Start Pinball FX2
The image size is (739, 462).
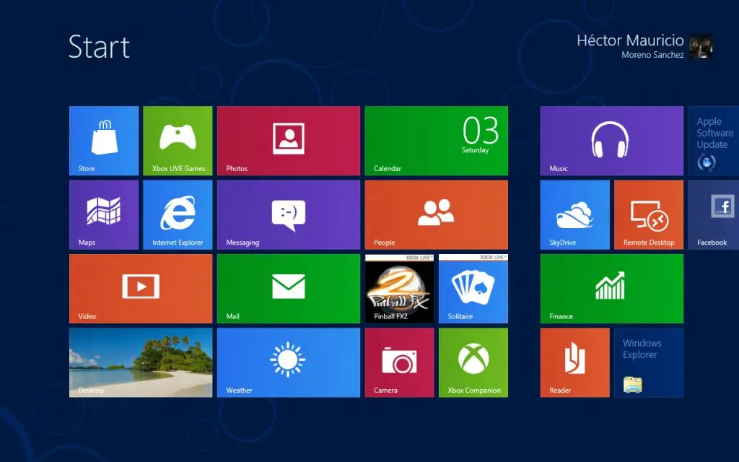[399, 288]
